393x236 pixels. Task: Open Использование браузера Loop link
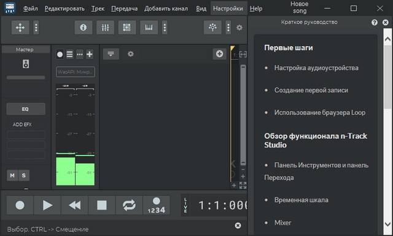pyautogui.click(x=320, y=112)
